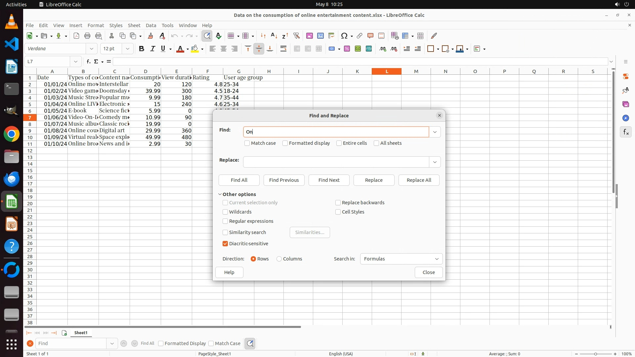Open the Data menu

point(151,25)
